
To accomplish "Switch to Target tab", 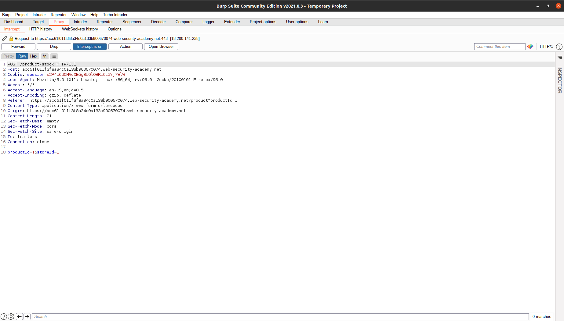I will click(38, 22).
